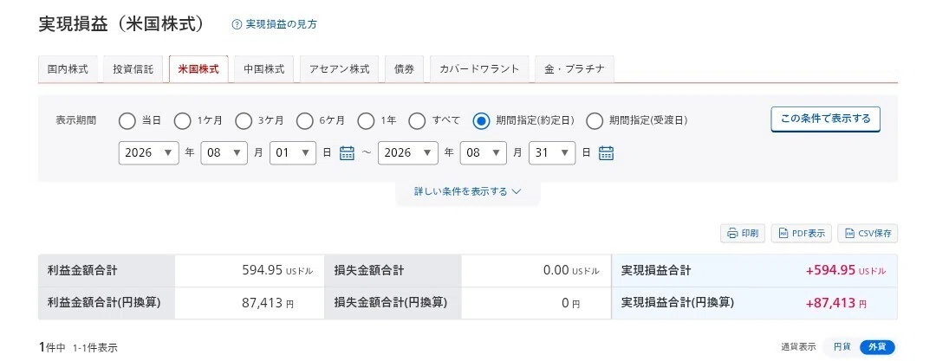Open the end month 08 dropdown
Screen dimensions: 936x361
[x=484, y=152]
